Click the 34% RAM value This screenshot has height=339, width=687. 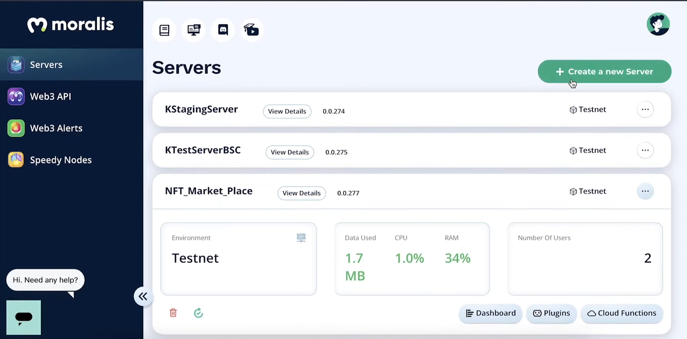pyautogui.click(x=457, y=258)
